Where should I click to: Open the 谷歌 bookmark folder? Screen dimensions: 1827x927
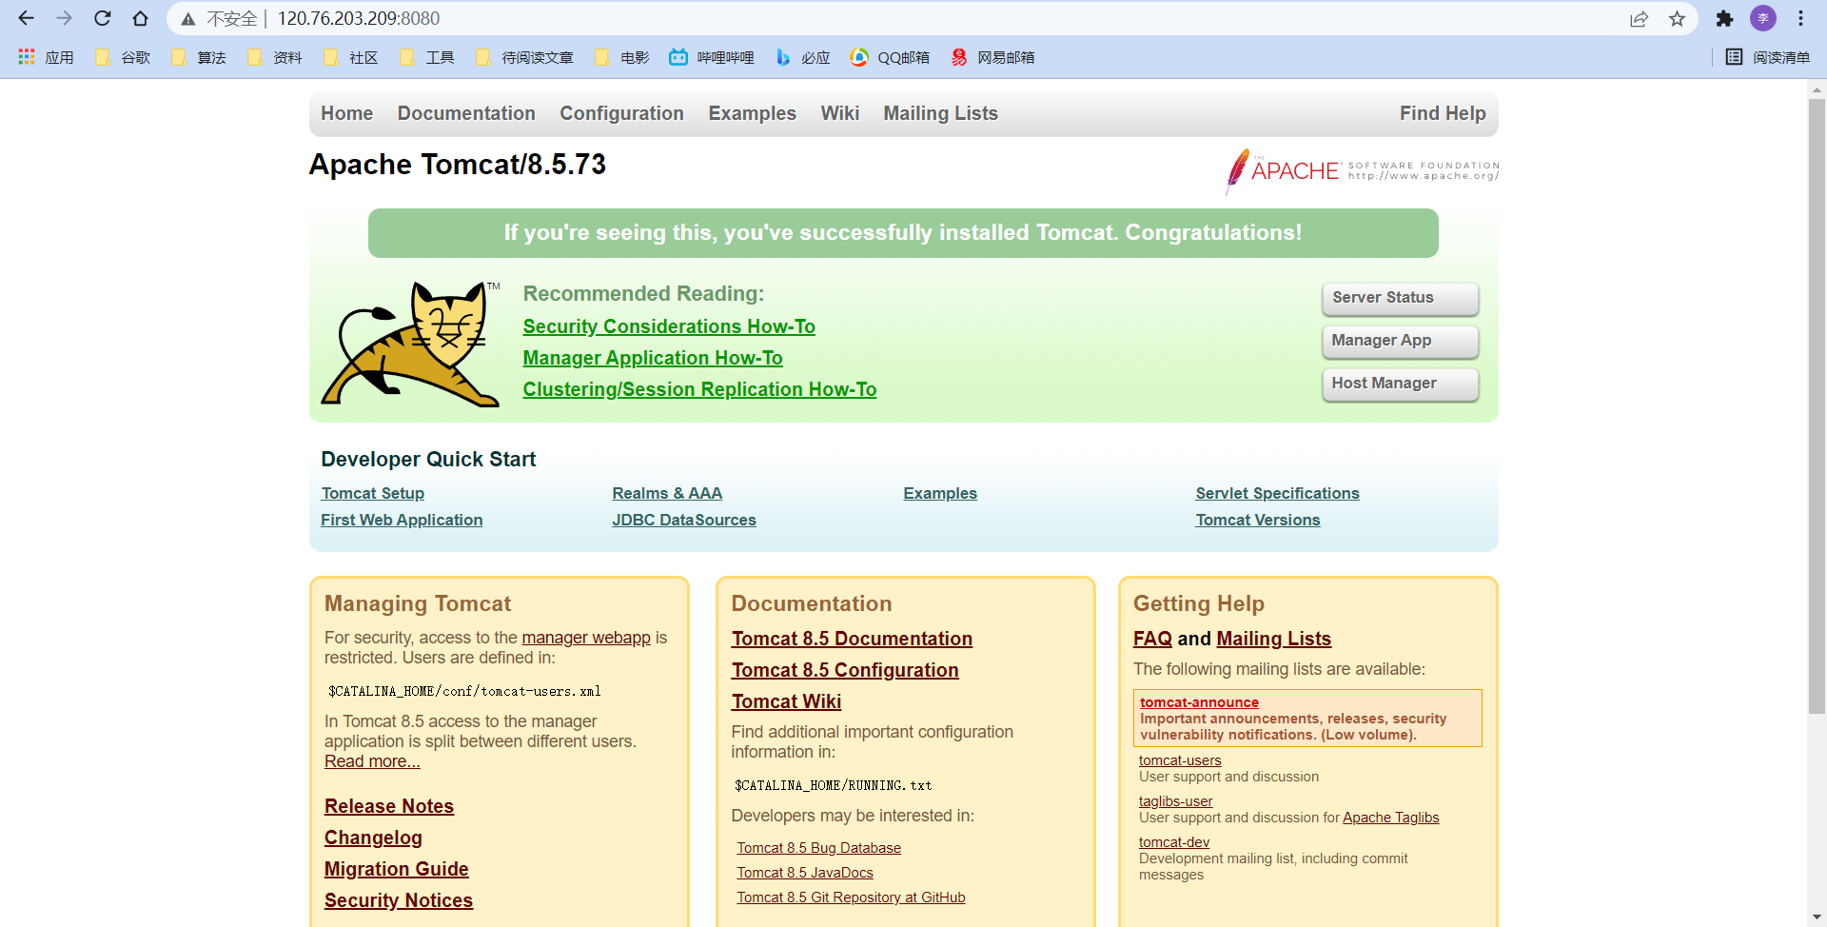click(x=123, y=57)
